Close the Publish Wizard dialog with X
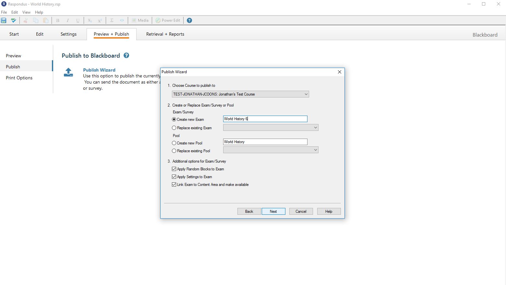Viewport: 506px width, 285px height. 339,72
